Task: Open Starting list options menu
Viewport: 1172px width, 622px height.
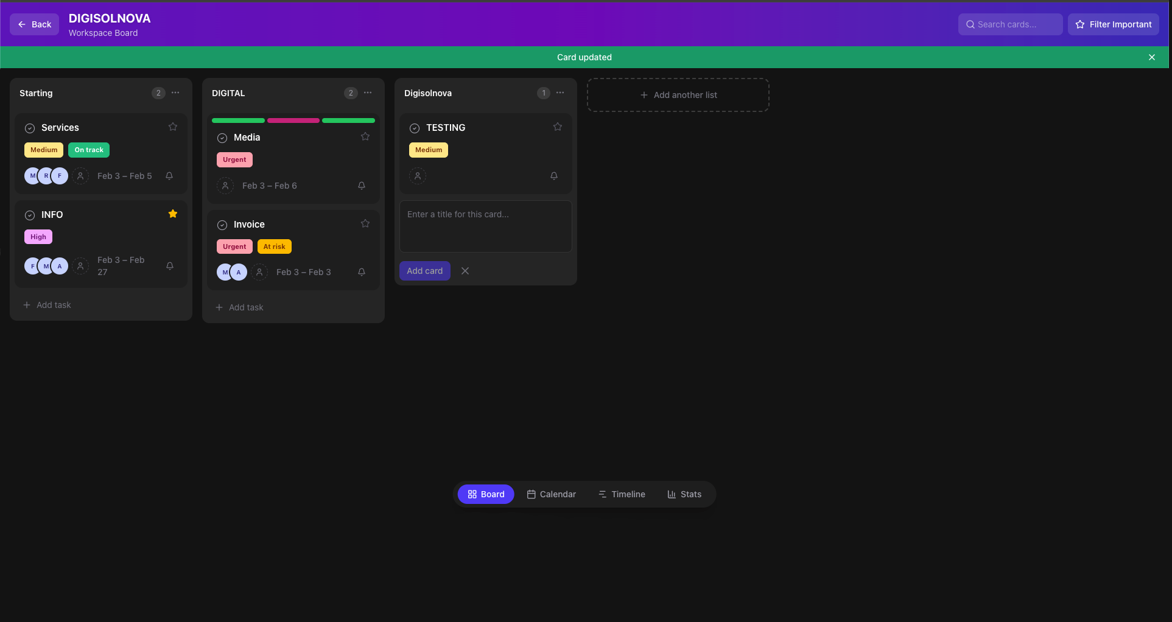Action: coord(175,93)
